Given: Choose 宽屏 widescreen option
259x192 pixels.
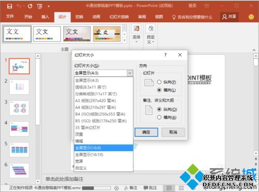Looking at the screenshot, I should coord(104,161).
